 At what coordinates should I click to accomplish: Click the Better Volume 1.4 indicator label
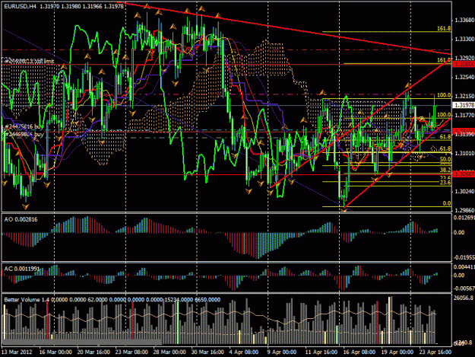click(27, 300)
